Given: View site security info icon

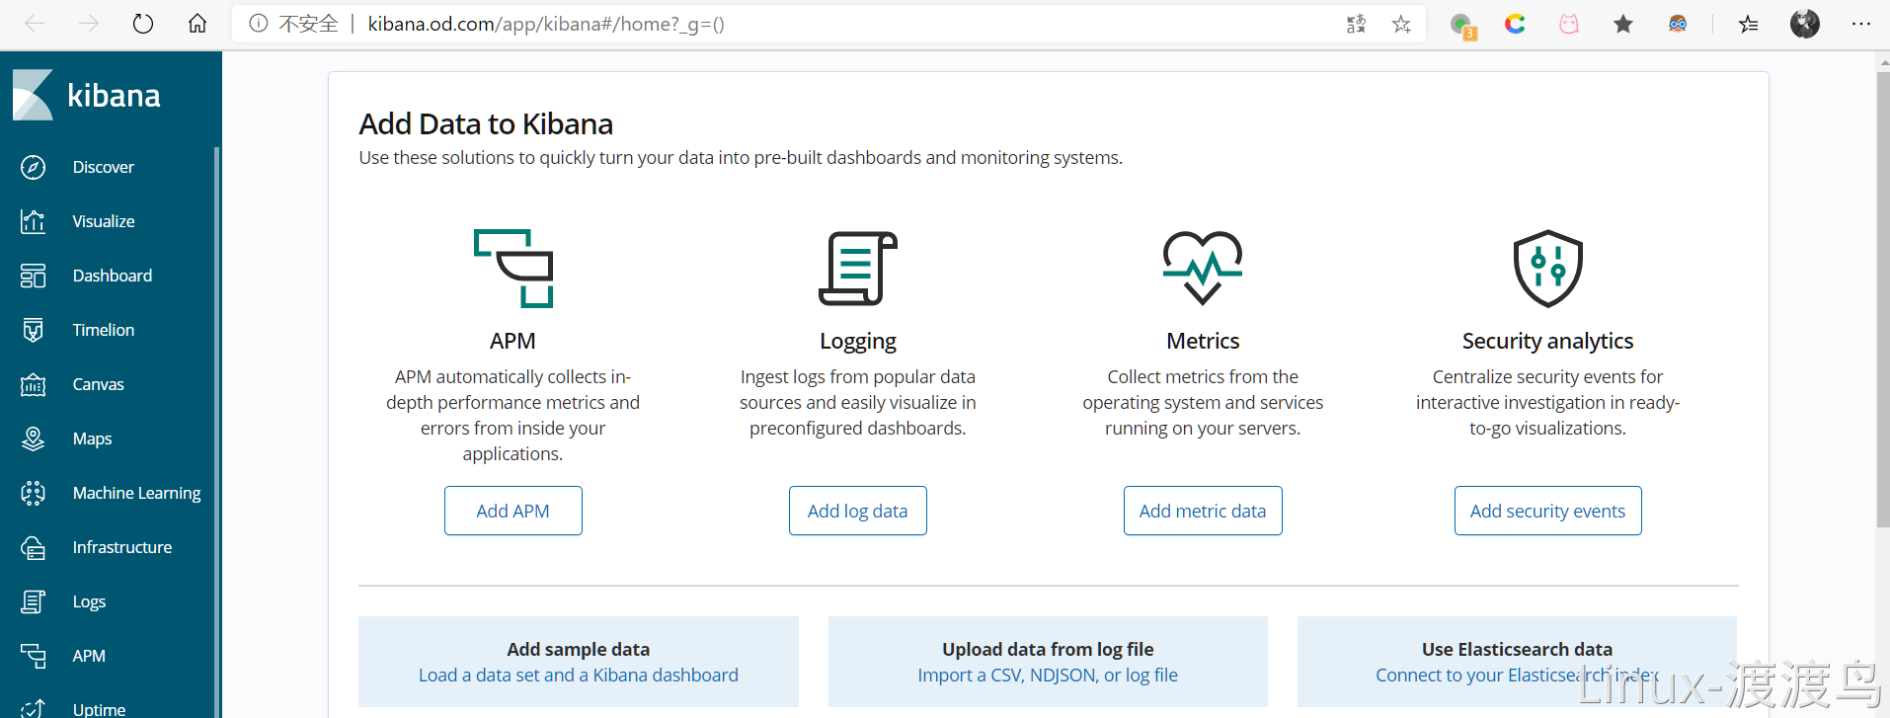Looking at the screenshot, I should point(259,24).
